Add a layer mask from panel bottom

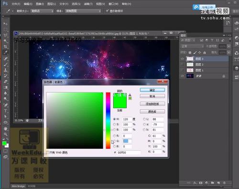tap(201, 183)
